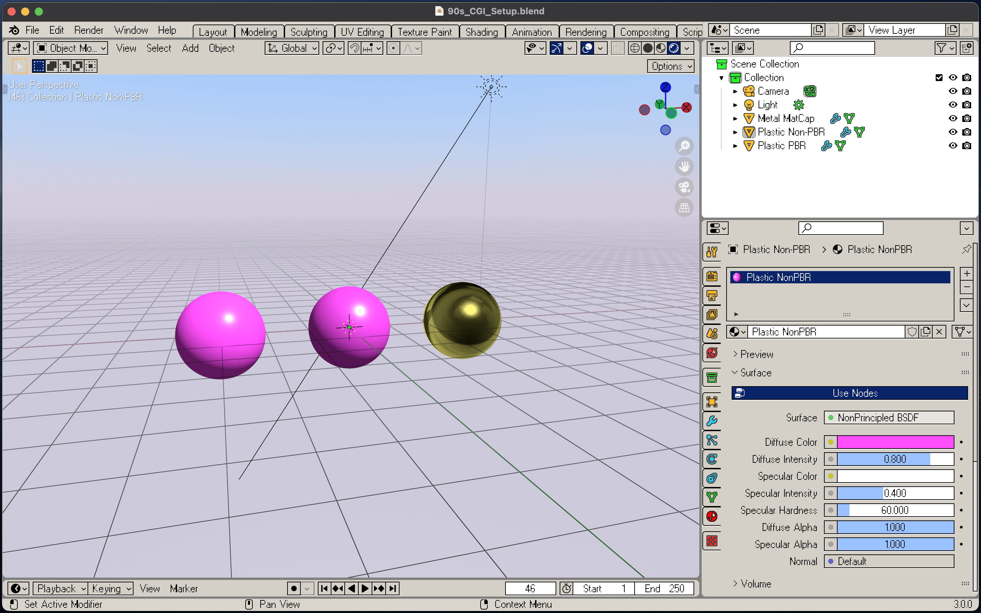This screenshot has width=981, height=613.
Task: Expand the Volume panel
Action: (735, 583)
